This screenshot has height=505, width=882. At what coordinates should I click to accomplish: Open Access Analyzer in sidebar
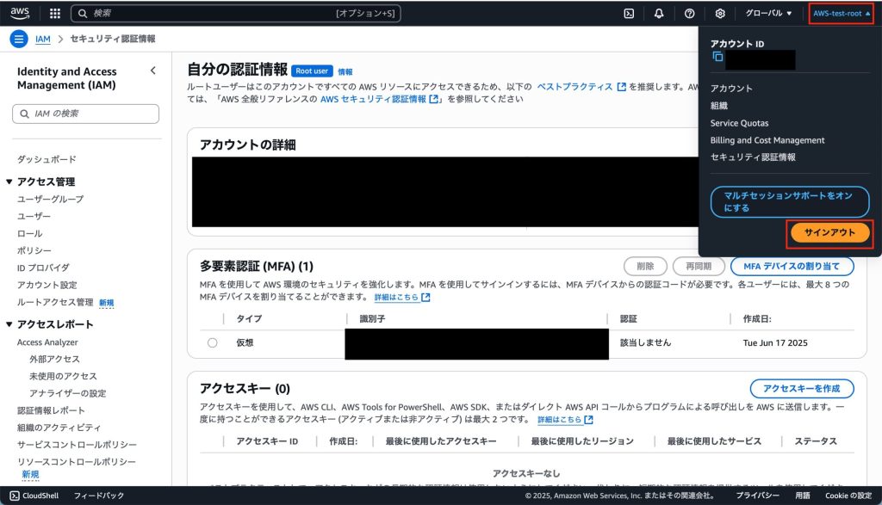pyautogui.click(x=47, y=342)
